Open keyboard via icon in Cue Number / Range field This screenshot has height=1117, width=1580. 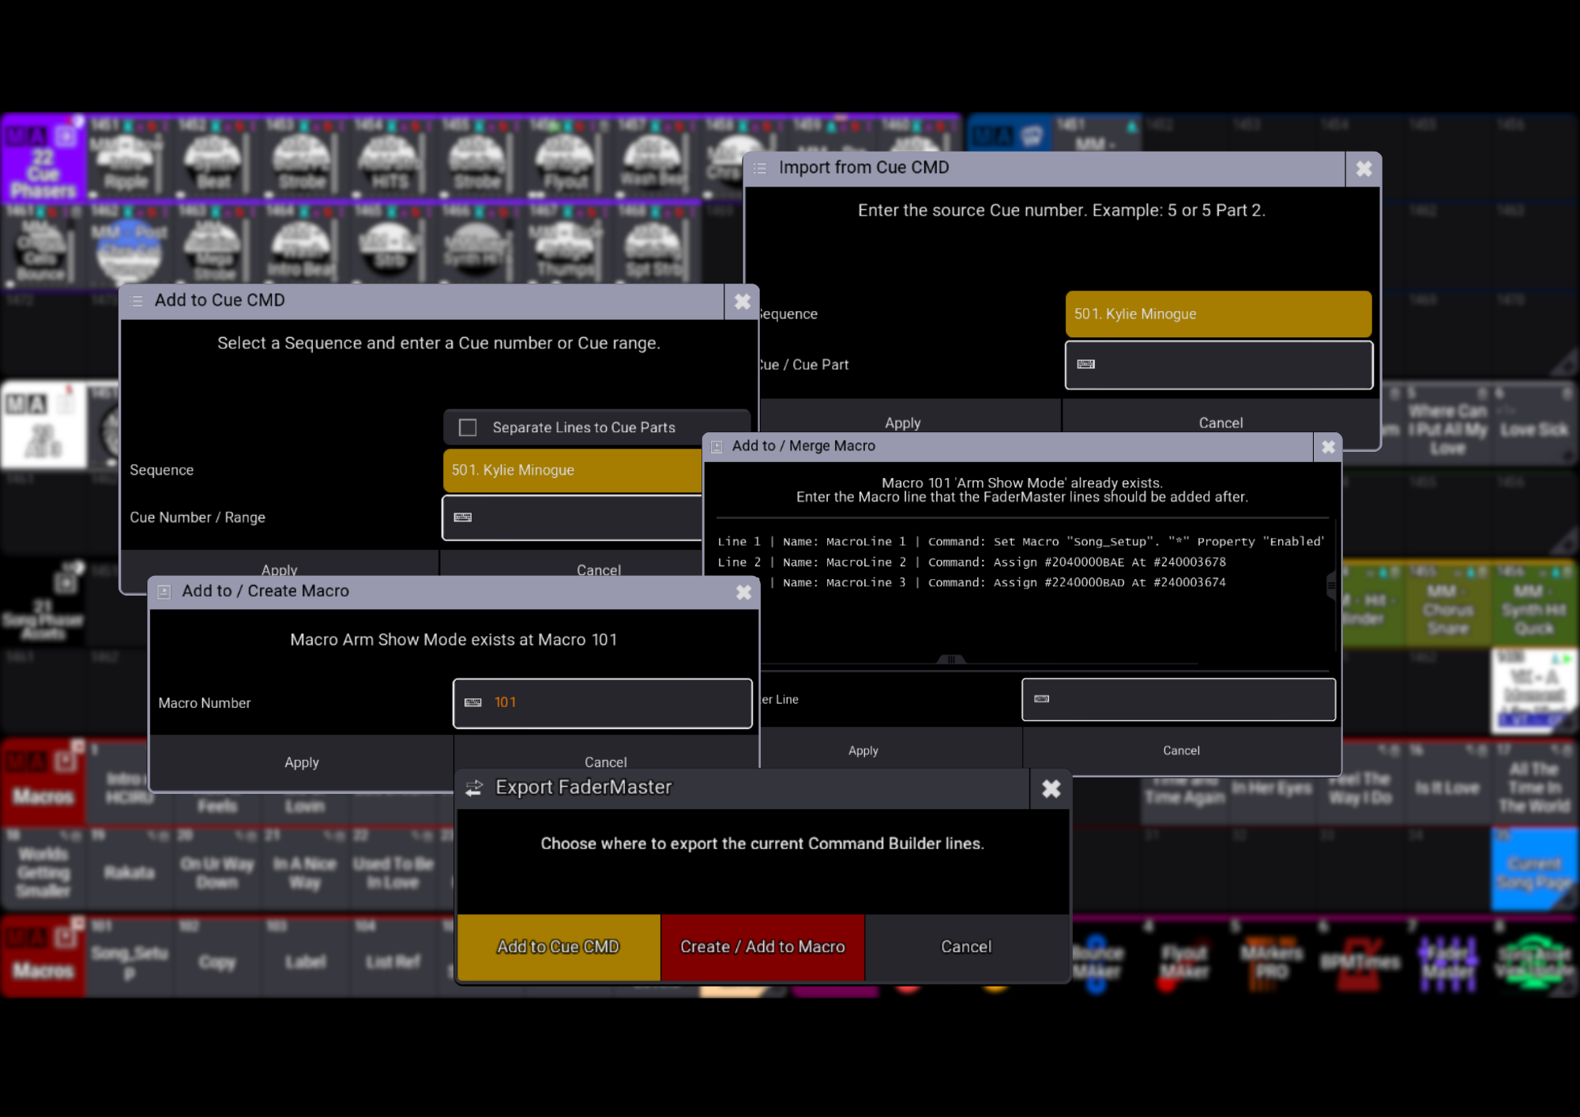click(463, 517)
